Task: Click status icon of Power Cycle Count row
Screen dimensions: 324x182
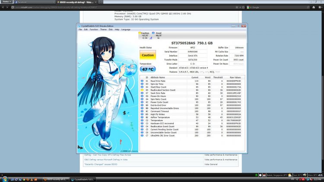Action: pyautogui.click(x=142, y=102)
